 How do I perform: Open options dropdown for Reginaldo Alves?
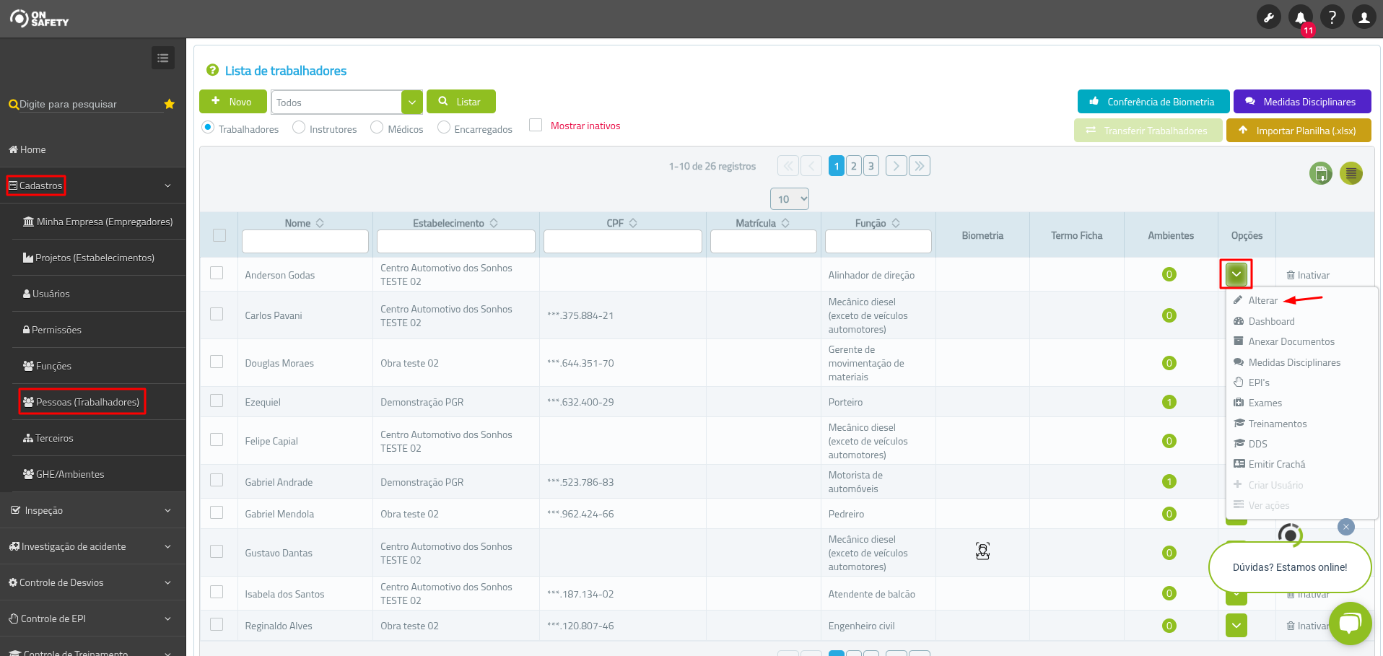[x=1236, y=626]
